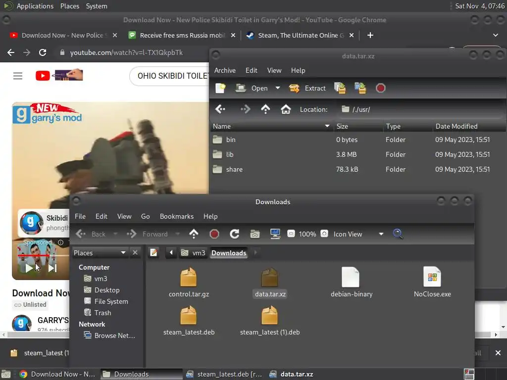
Task: Open the Icon View mode dropdown
Action: (359, 234)
